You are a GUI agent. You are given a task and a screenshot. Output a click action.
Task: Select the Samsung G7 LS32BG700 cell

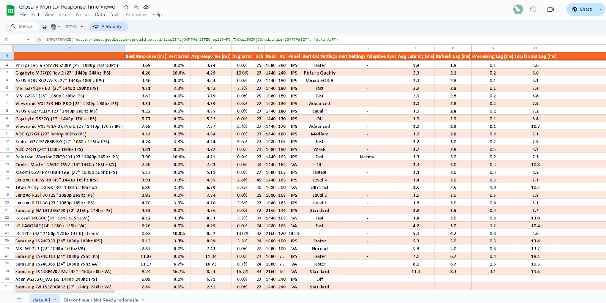tap(69, 210)
